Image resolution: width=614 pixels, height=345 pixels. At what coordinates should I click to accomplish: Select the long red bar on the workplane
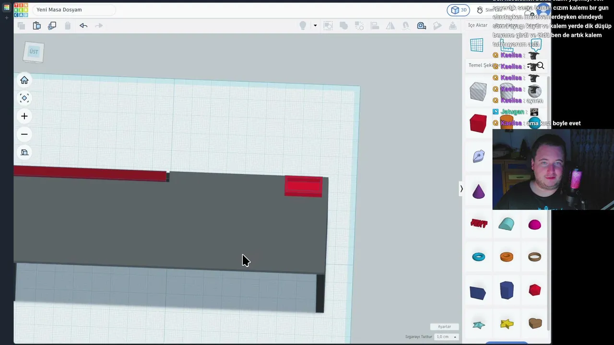click(90, 173)
